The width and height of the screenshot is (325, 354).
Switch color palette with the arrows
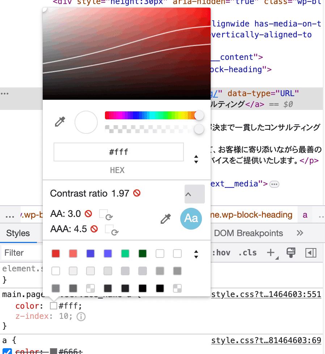tap(196, 254)
